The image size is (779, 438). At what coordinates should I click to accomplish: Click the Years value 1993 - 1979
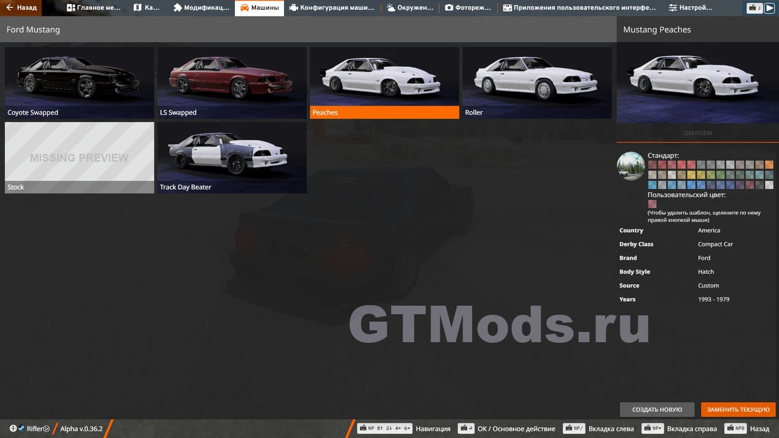[x=713, y=299]
